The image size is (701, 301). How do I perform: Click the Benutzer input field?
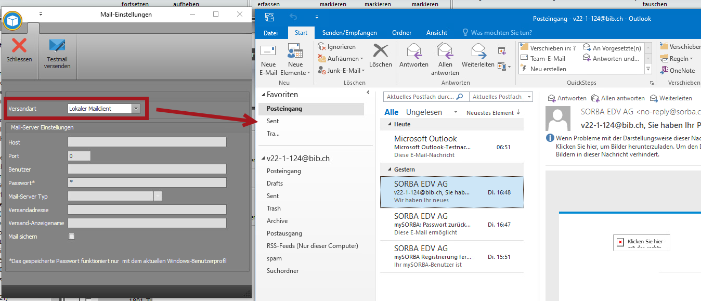[147, 169]
